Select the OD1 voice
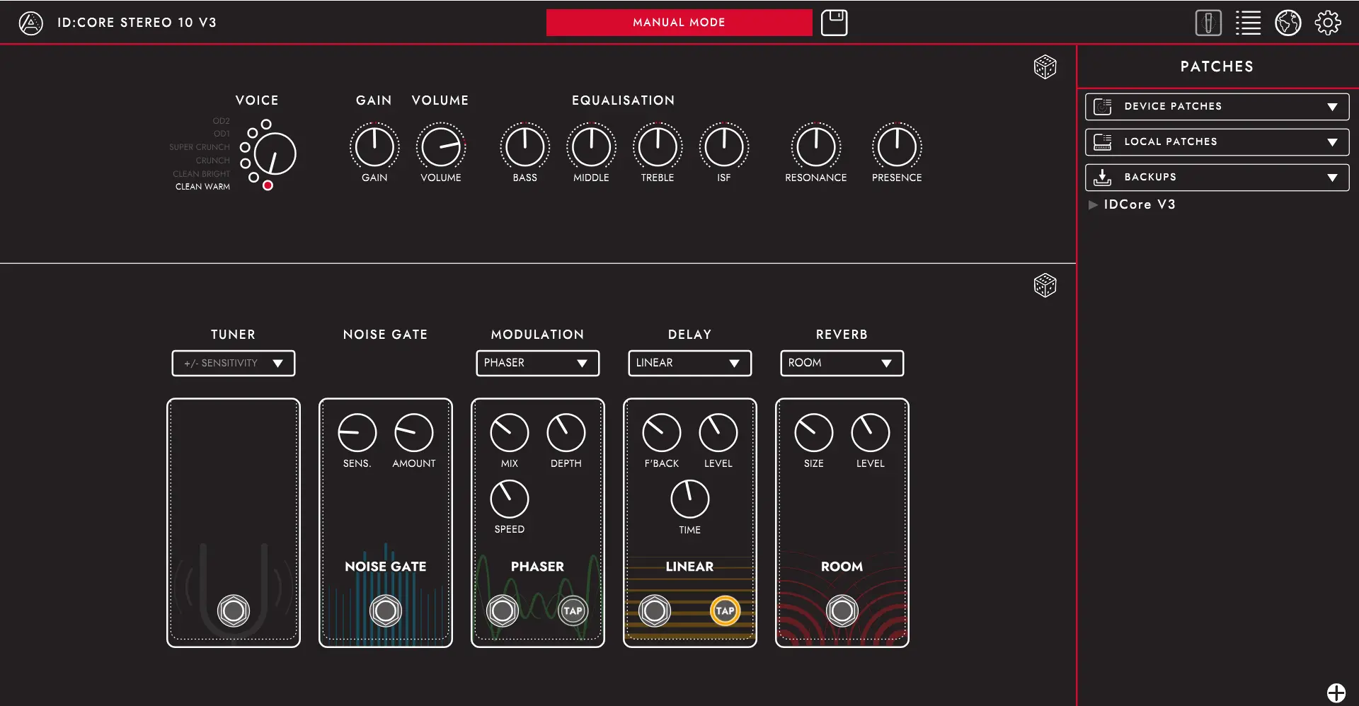The width and height of the screenshot is (1359, 706). pos(252,133)
